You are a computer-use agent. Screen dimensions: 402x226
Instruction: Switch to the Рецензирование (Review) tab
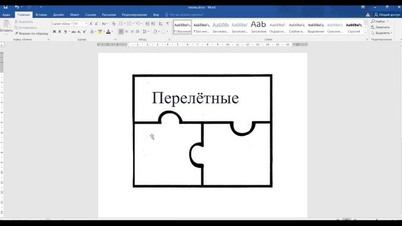pos(134,15)
